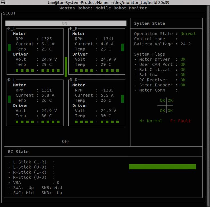The image size is (210, 207).
Task: Click the Bat Critical OK flag
Action: (x=183, y=70)
